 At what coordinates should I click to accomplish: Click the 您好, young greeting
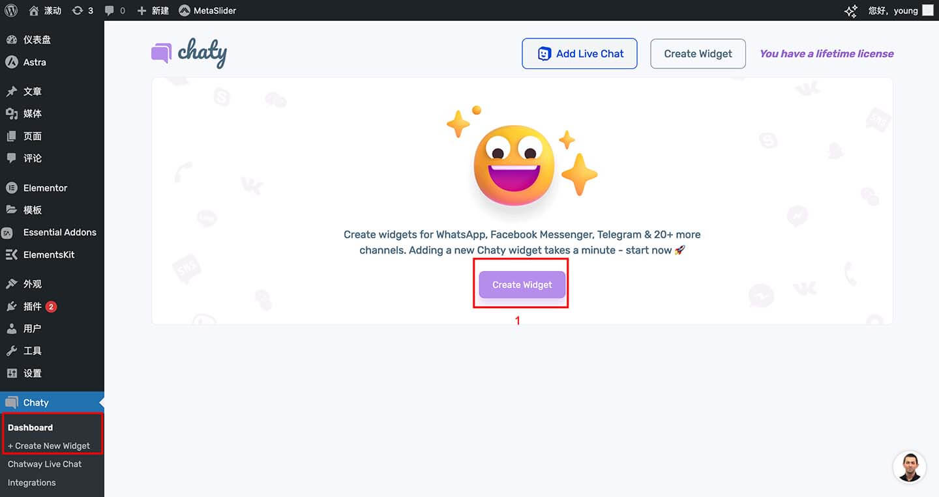point(893,10)
